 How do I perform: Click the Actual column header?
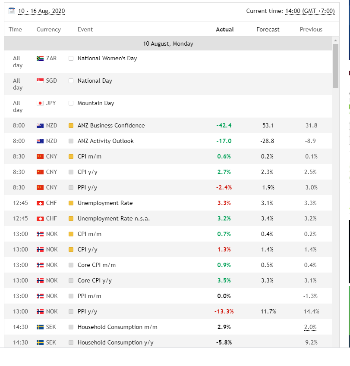224,29
